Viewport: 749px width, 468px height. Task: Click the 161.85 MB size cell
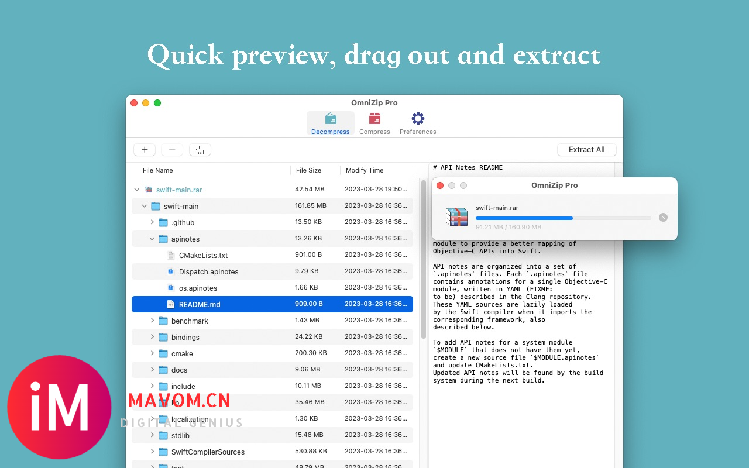tap(311, 206)
